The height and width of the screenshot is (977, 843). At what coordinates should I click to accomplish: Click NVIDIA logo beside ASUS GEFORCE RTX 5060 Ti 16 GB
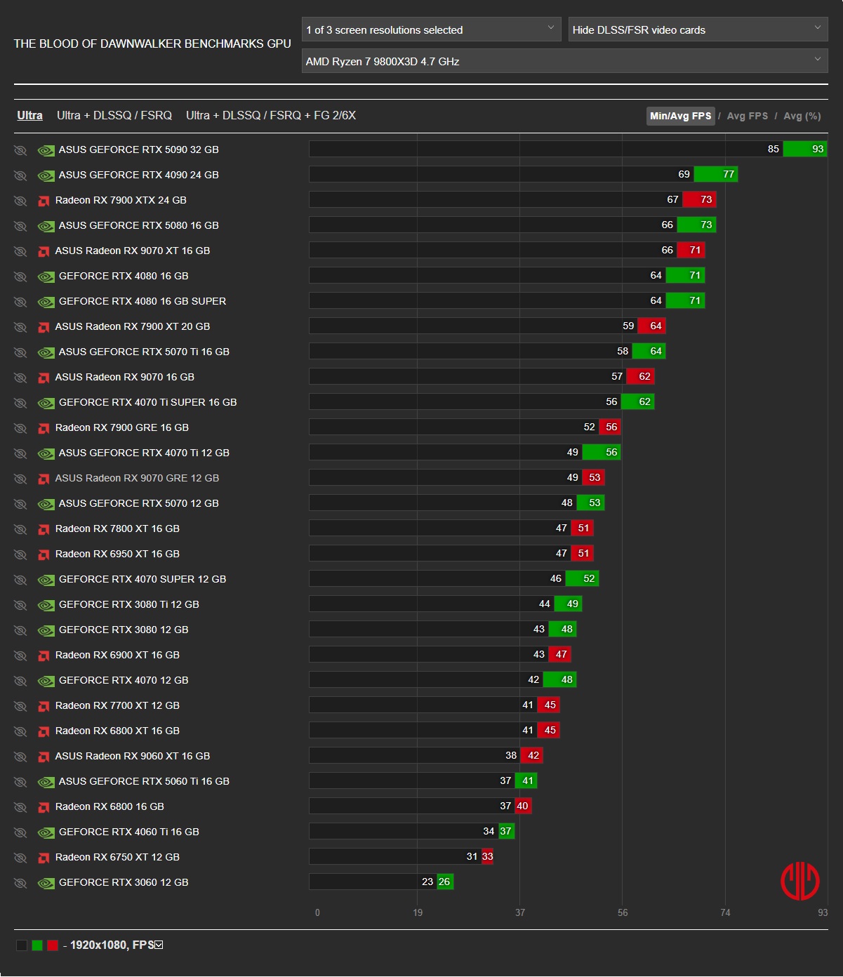46,782
